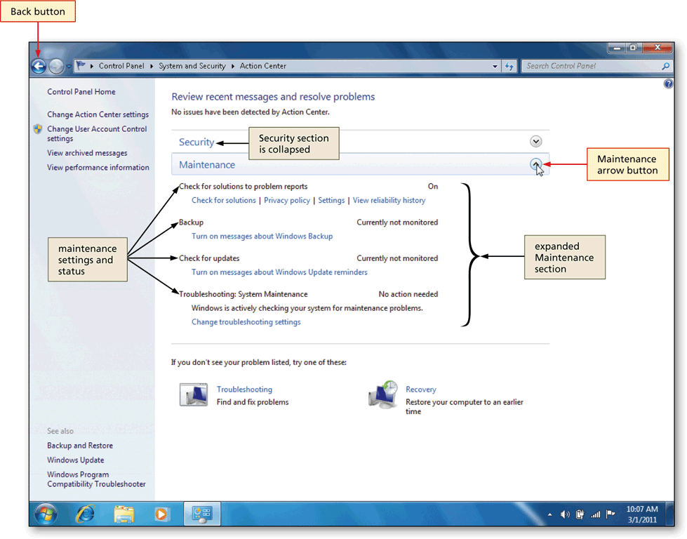
Task: Open Windows Explorer folder on taskbar
Action: tap(124, 514)
